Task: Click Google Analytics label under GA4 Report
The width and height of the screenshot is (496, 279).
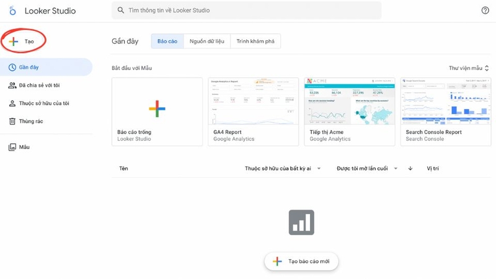Action: pyautogui.click(x=234, y=139)
